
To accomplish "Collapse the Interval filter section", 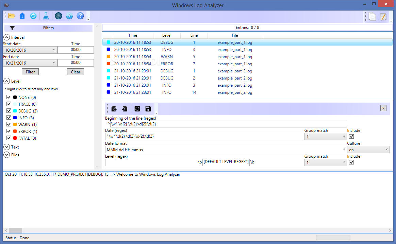I will (7, 37).
